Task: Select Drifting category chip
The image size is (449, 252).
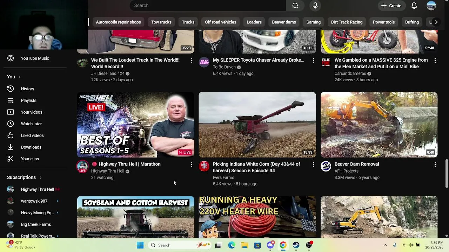Action: [412, 22]
